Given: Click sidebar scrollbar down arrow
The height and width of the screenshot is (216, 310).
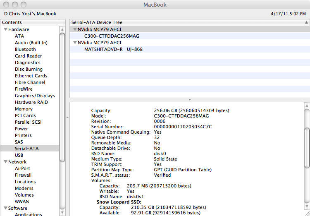Looking at the screenshot, I should tap(62, 213).
